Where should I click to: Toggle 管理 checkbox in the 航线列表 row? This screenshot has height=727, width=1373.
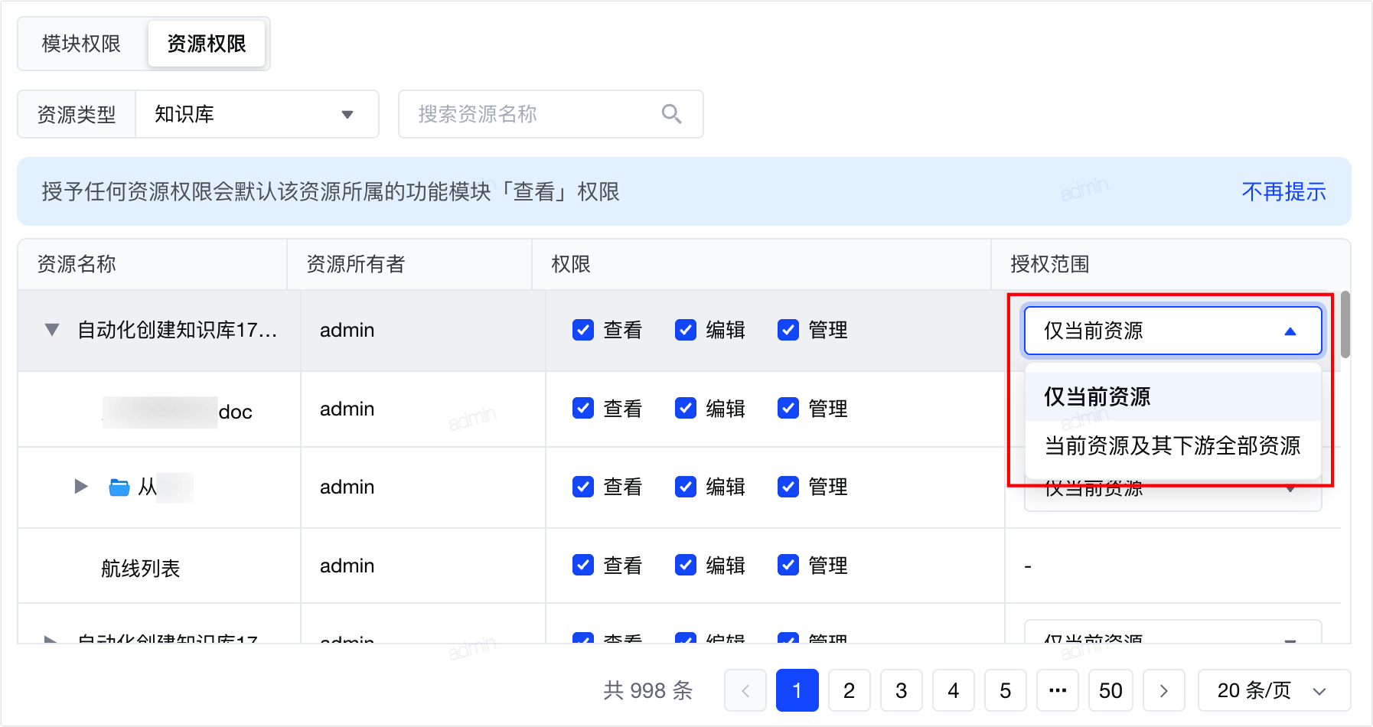(788, 566)
